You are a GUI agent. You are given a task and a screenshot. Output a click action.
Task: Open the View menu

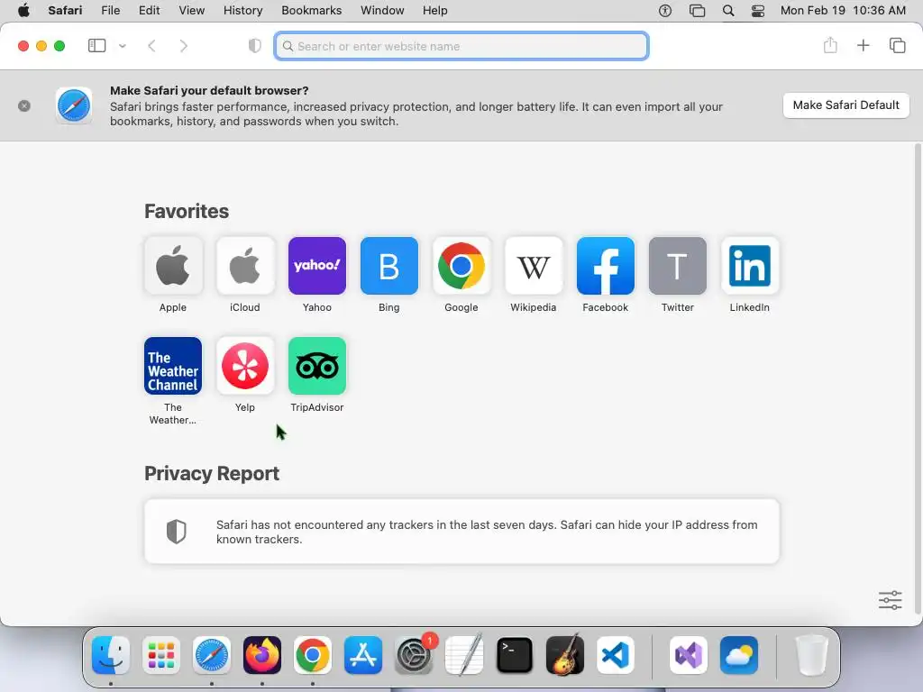click(x=191, y=11)
